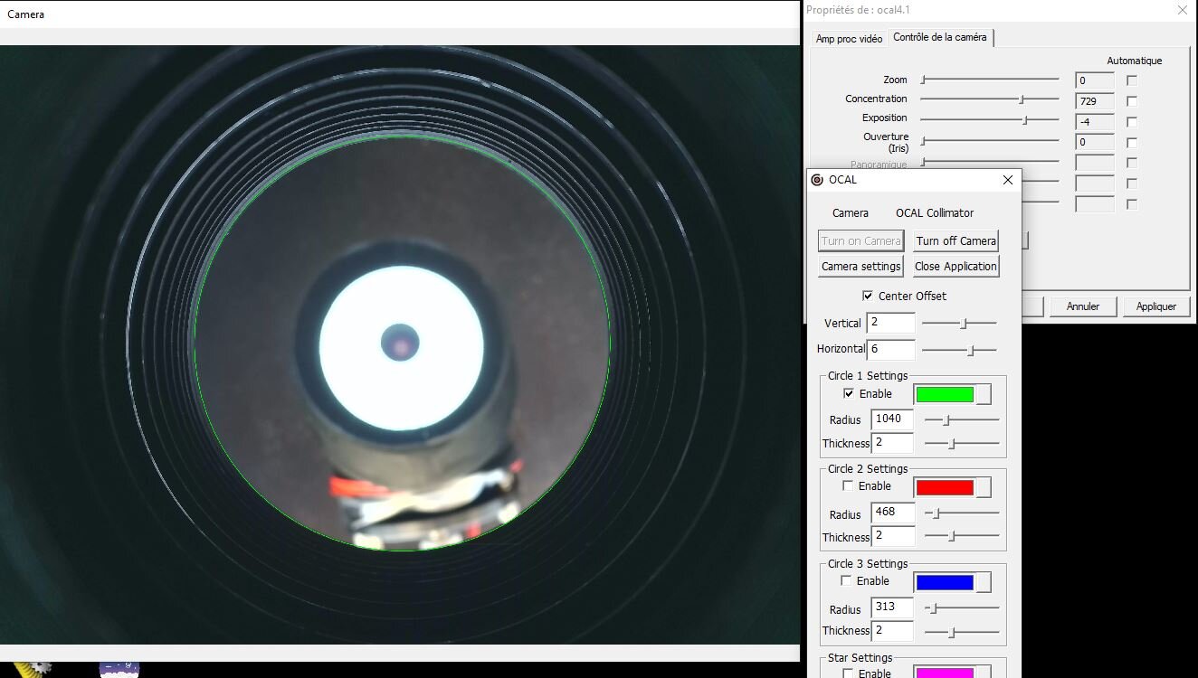Toggle the Center Offset checkbox
Screen dimensions: 1198x678
point(868,296)
